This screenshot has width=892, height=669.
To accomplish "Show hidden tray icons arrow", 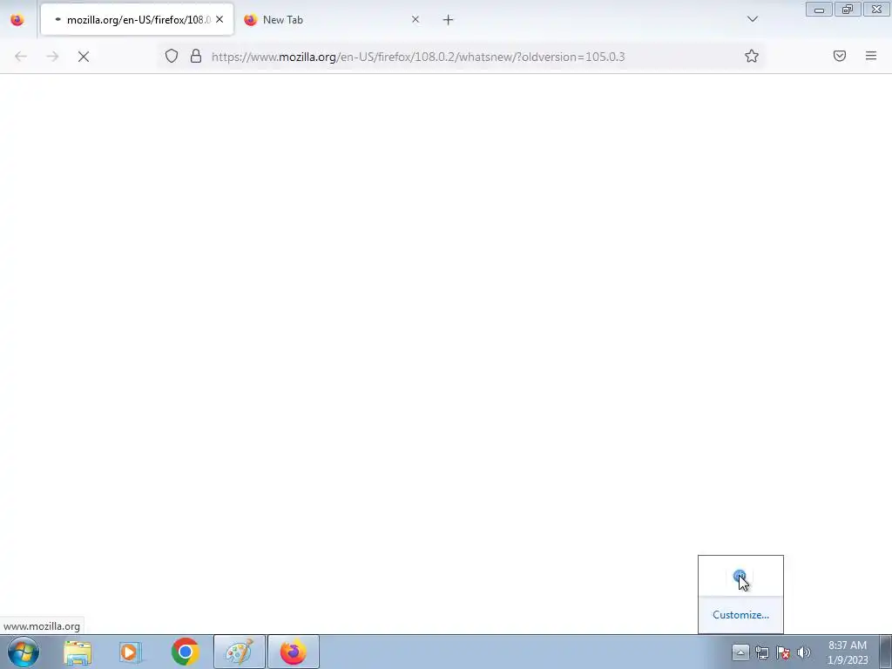I will pos(740,652).
